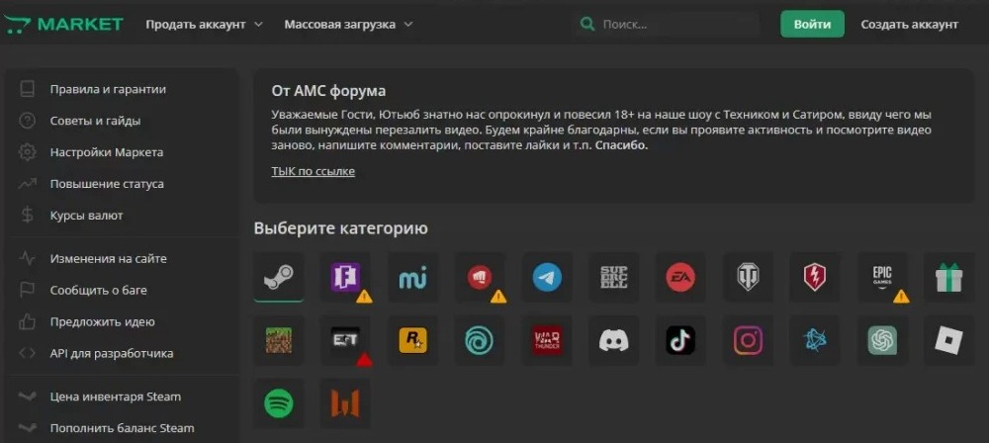Choose the Roblox category icon
This screenshot has width=989, height=443.
948,341
